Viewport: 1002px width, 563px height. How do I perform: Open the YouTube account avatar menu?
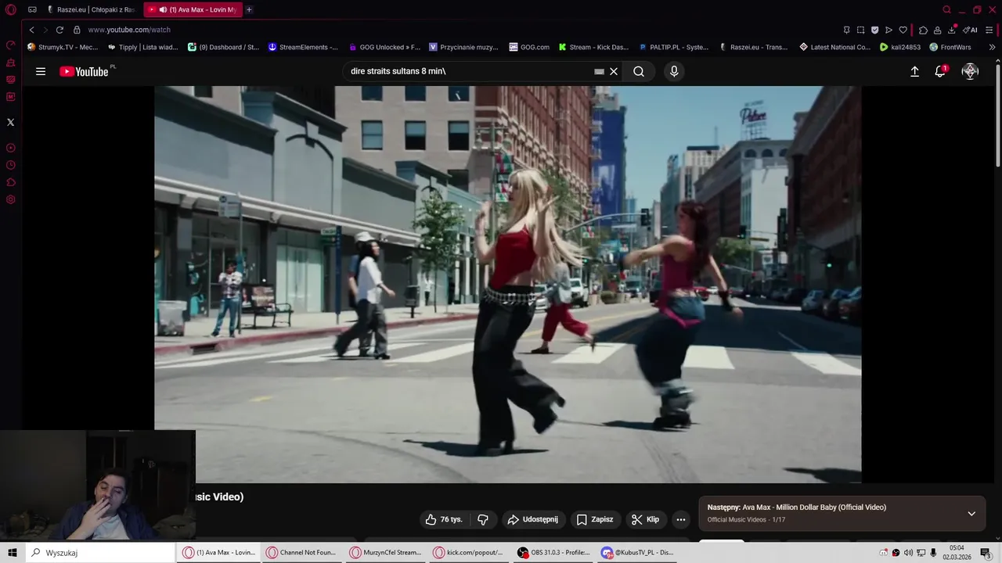click(x=970, y=71)
